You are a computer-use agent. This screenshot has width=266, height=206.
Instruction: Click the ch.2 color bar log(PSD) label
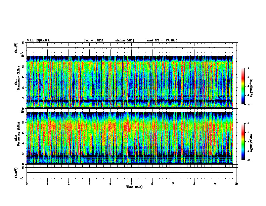(252, 143)
